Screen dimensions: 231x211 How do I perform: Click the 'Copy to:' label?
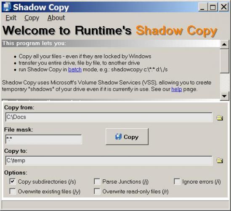[16, 151]
